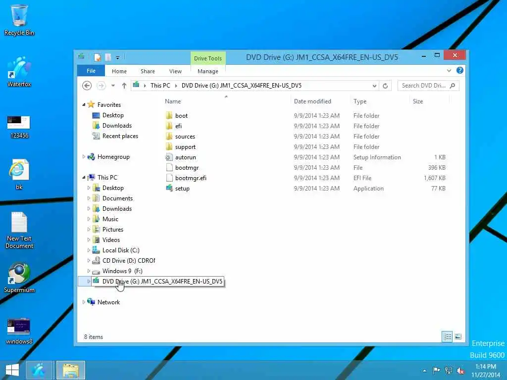Open the Customize Quick Access Toolbar dropdown

click(x=117, y=57)
